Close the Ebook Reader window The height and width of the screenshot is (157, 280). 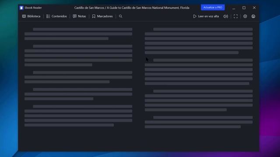[254, 8]
